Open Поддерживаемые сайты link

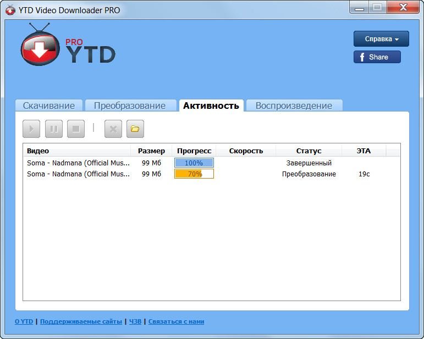(x=81, y=321)
